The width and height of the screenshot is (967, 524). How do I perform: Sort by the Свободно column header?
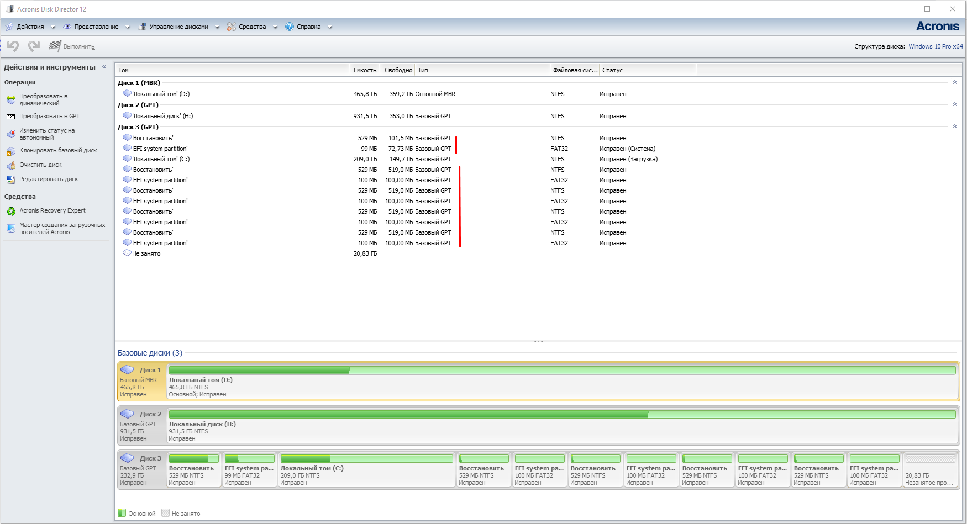click(398, 70)
